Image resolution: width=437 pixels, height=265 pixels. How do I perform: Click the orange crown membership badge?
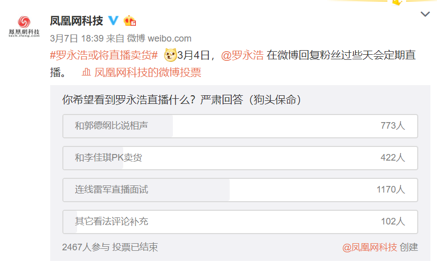click(x=130, y=21)
